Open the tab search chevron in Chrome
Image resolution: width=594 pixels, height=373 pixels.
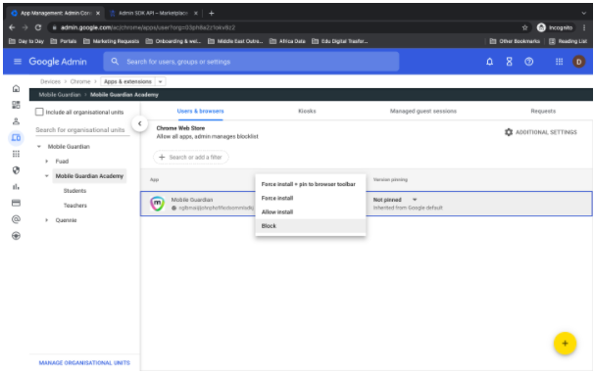[584, 14]
